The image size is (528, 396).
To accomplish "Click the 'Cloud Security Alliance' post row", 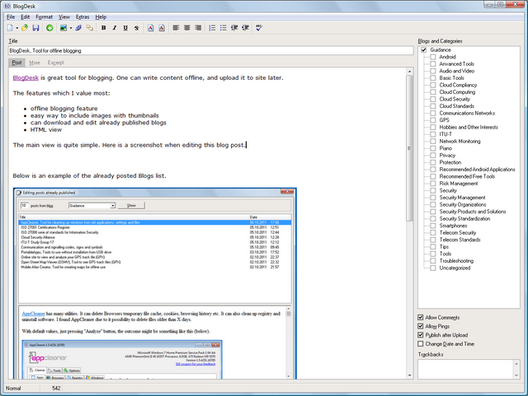I will [155, 237].
